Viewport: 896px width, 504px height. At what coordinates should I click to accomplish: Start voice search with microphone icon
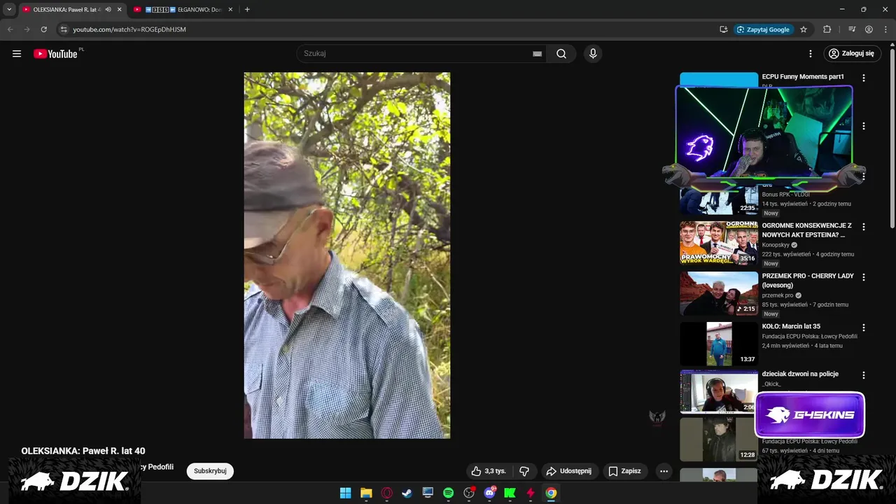click(x=593, y=53)
